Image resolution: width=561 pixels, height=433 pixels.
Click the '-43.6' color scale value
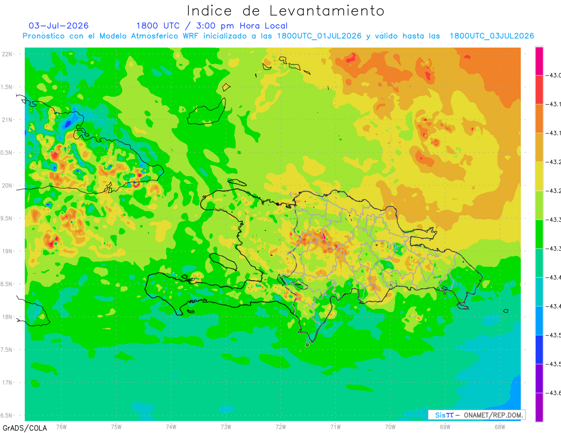pos(554,393)
